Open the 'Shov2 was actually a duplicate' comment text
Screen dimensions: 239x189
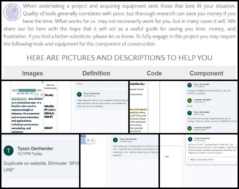pyautogui.click(x=212, y=120)
